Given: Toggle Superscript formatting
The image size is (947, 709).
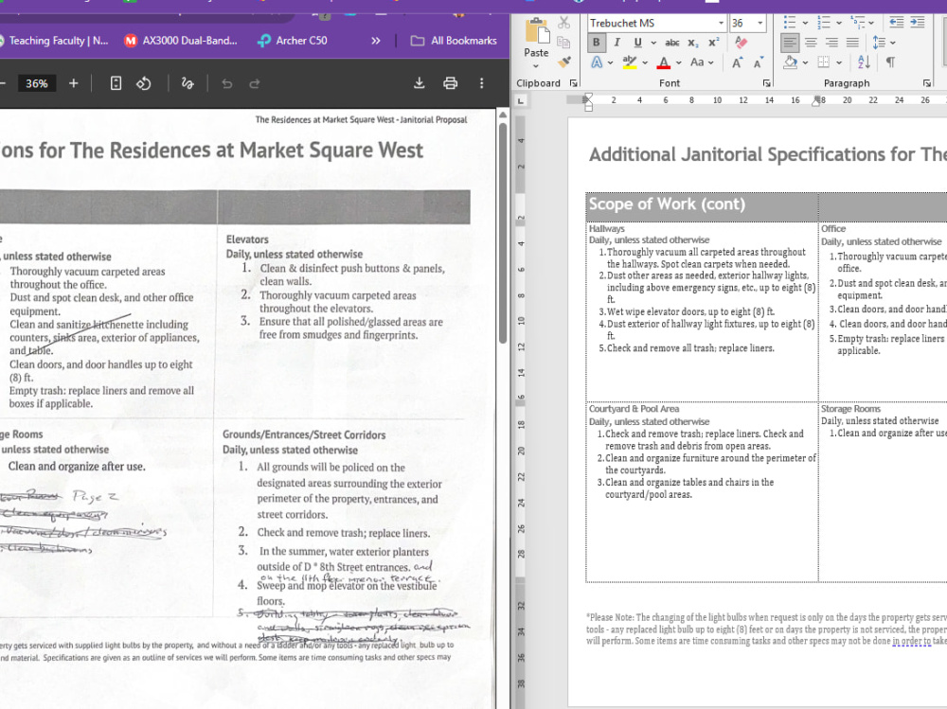Looking at the screenshot, I should (714, 43).
